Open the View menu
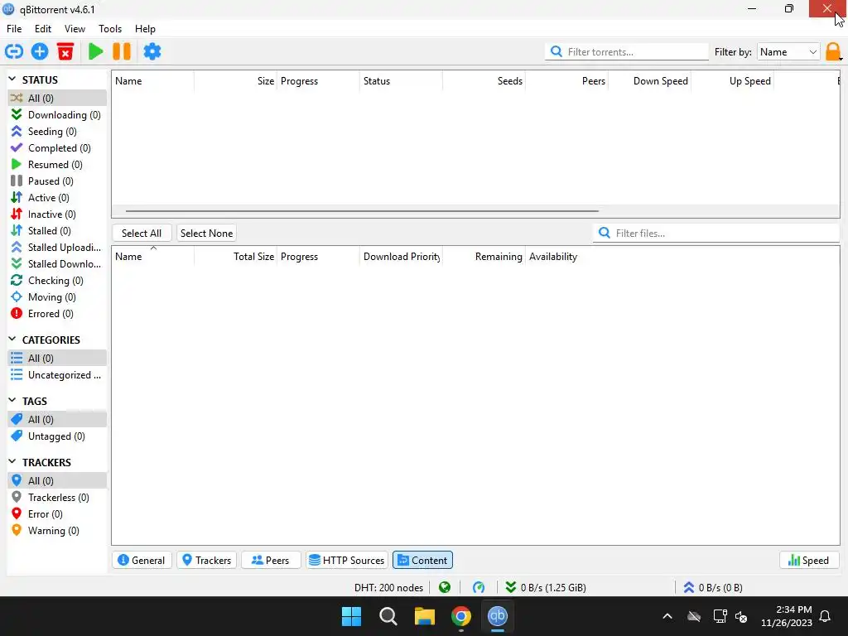848x636 pixels. [x=75, y=29]
